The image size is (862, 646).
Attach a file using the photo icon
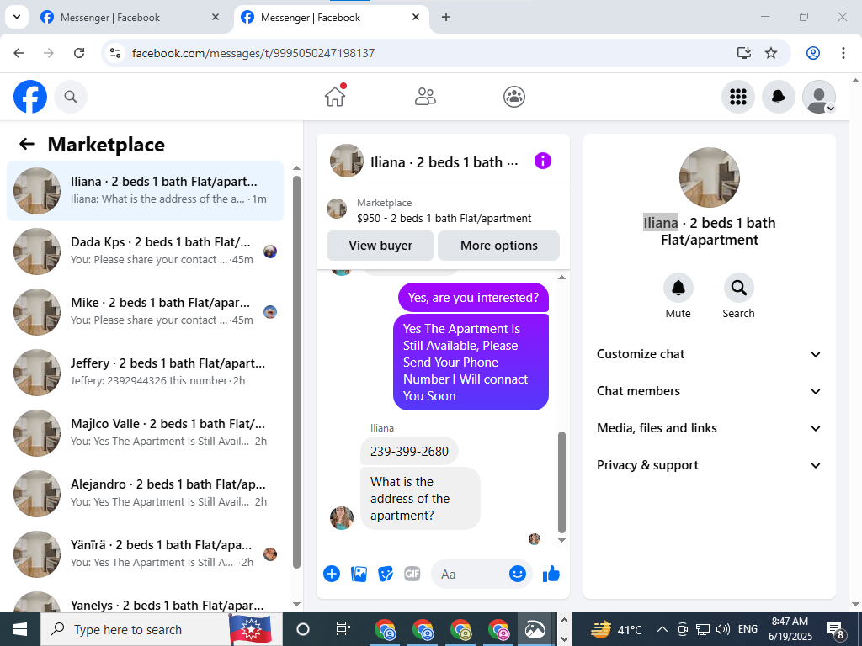[x=359, y=574]
